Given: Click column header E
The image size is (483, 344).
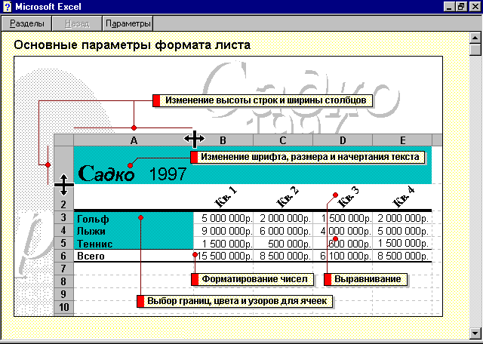Looking at the screenshot, I should (x=402, y=140).
